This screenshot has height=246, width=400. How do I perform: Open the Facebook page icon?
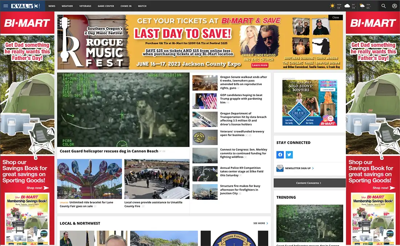[280, 155]
